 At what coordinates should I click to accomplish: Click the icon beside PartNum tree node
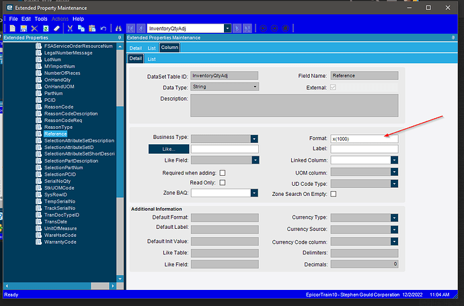38,93
